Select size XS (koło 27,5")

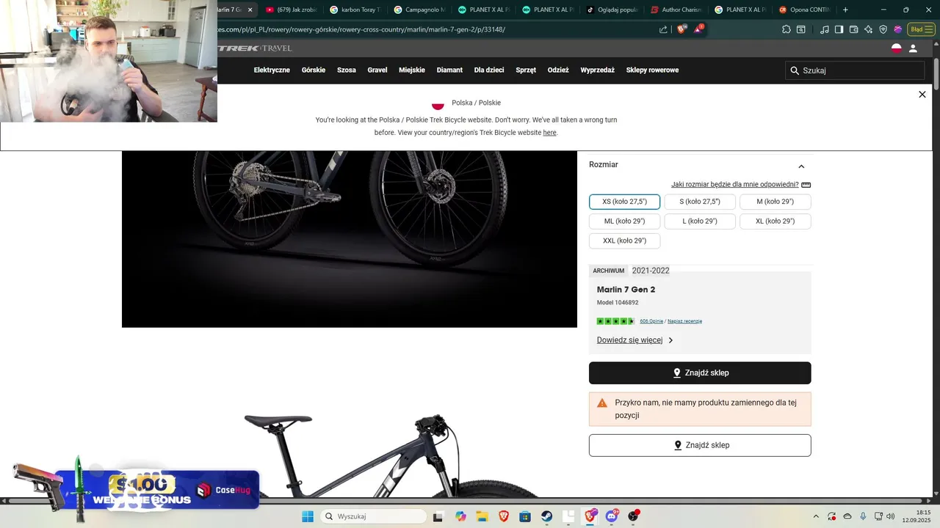[x=624, y=202]
